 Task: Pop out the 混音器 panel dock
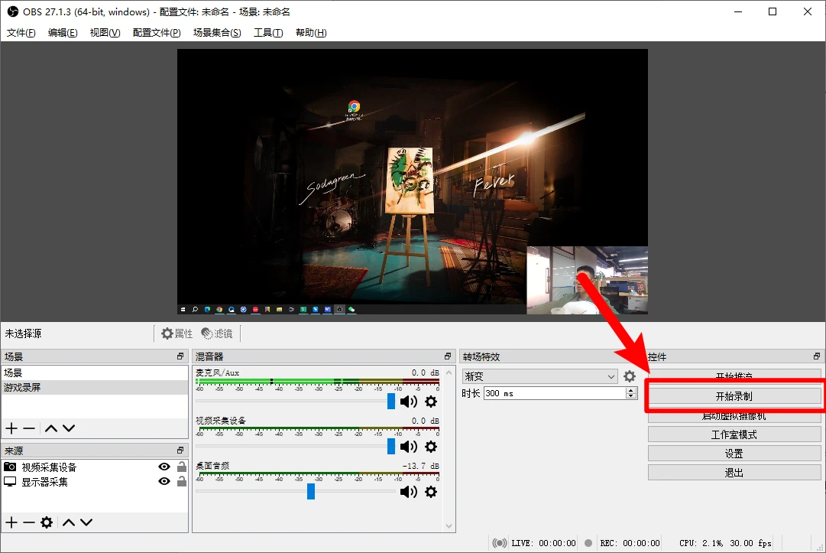coord(448,356)
